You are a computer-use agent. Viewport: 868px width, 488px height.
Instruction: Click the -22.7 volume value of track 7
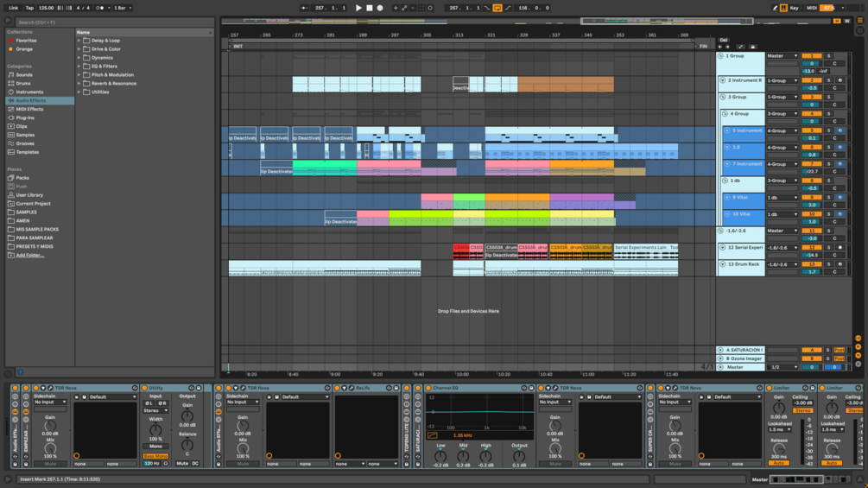(x=812, y=172)
